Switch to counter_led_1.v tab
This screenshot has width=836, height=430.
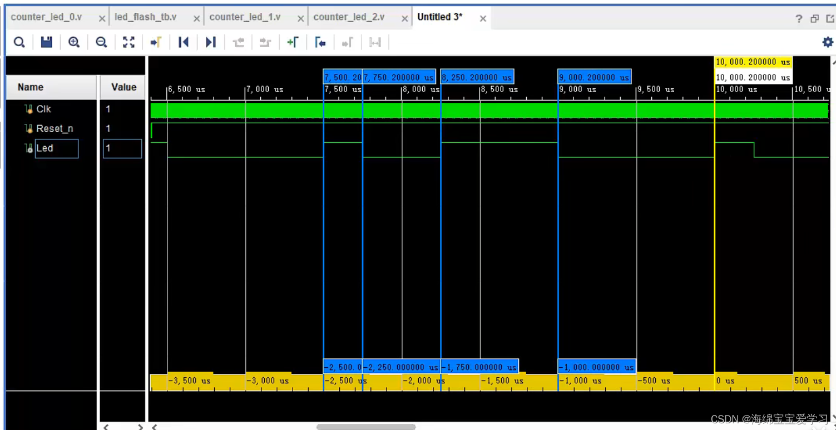(245, 17)
